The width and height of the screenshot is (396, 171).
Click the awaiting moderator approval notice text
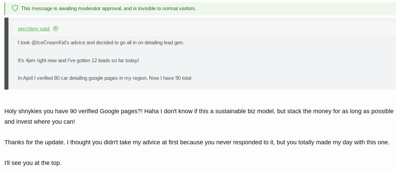tap(108, 8)
